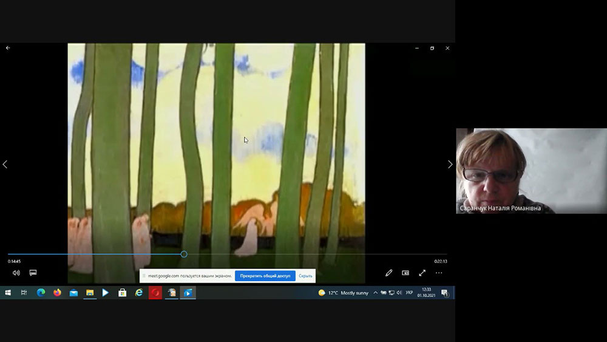The height and width of the screenshot is (342, 607).
Task: Open the volume control in the system tray
Action: 399,293
